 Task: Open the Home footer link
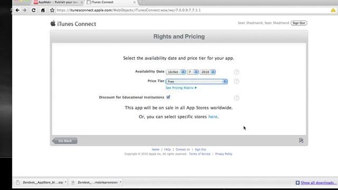155,149
